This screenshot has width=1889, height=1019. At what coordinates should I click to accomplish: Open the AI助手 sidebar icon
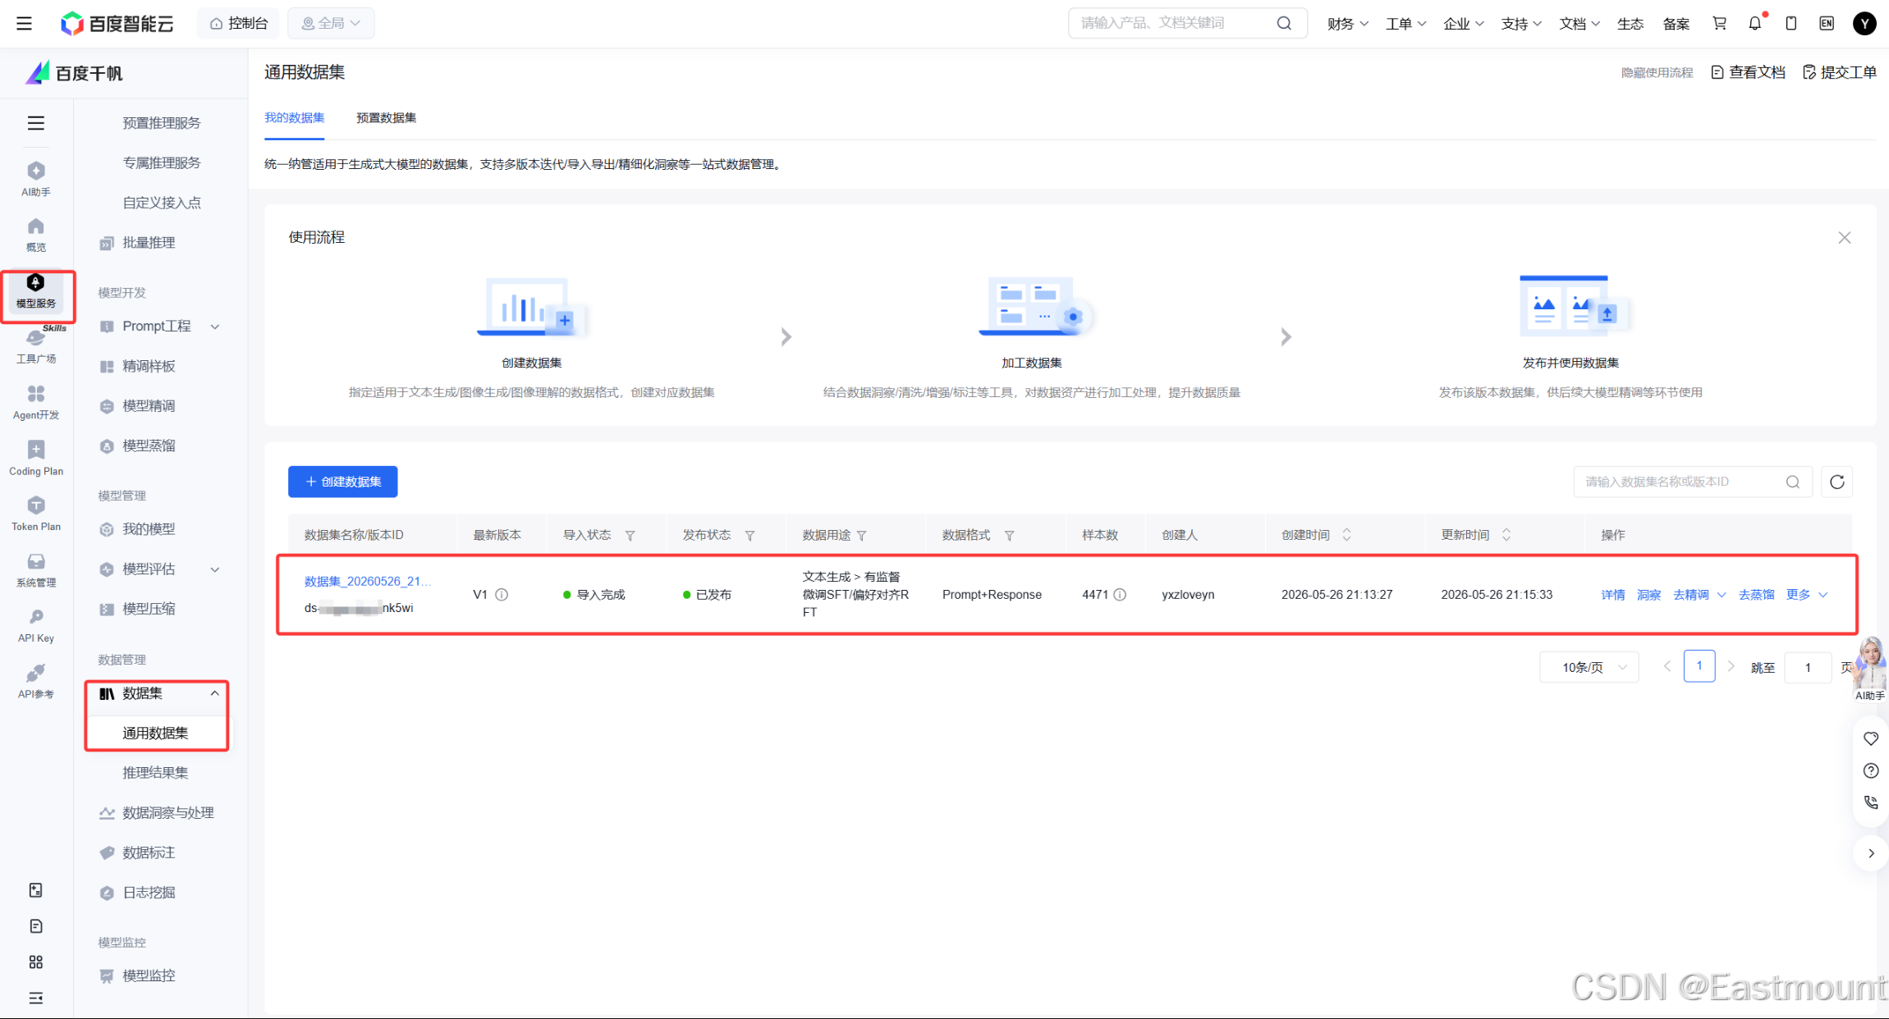tap(35, 178)
